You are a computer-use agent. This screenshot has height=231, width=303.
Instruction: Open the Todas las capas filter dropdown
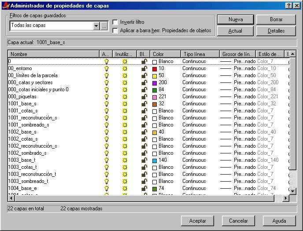pyautogui.click(x=96, y=26)
